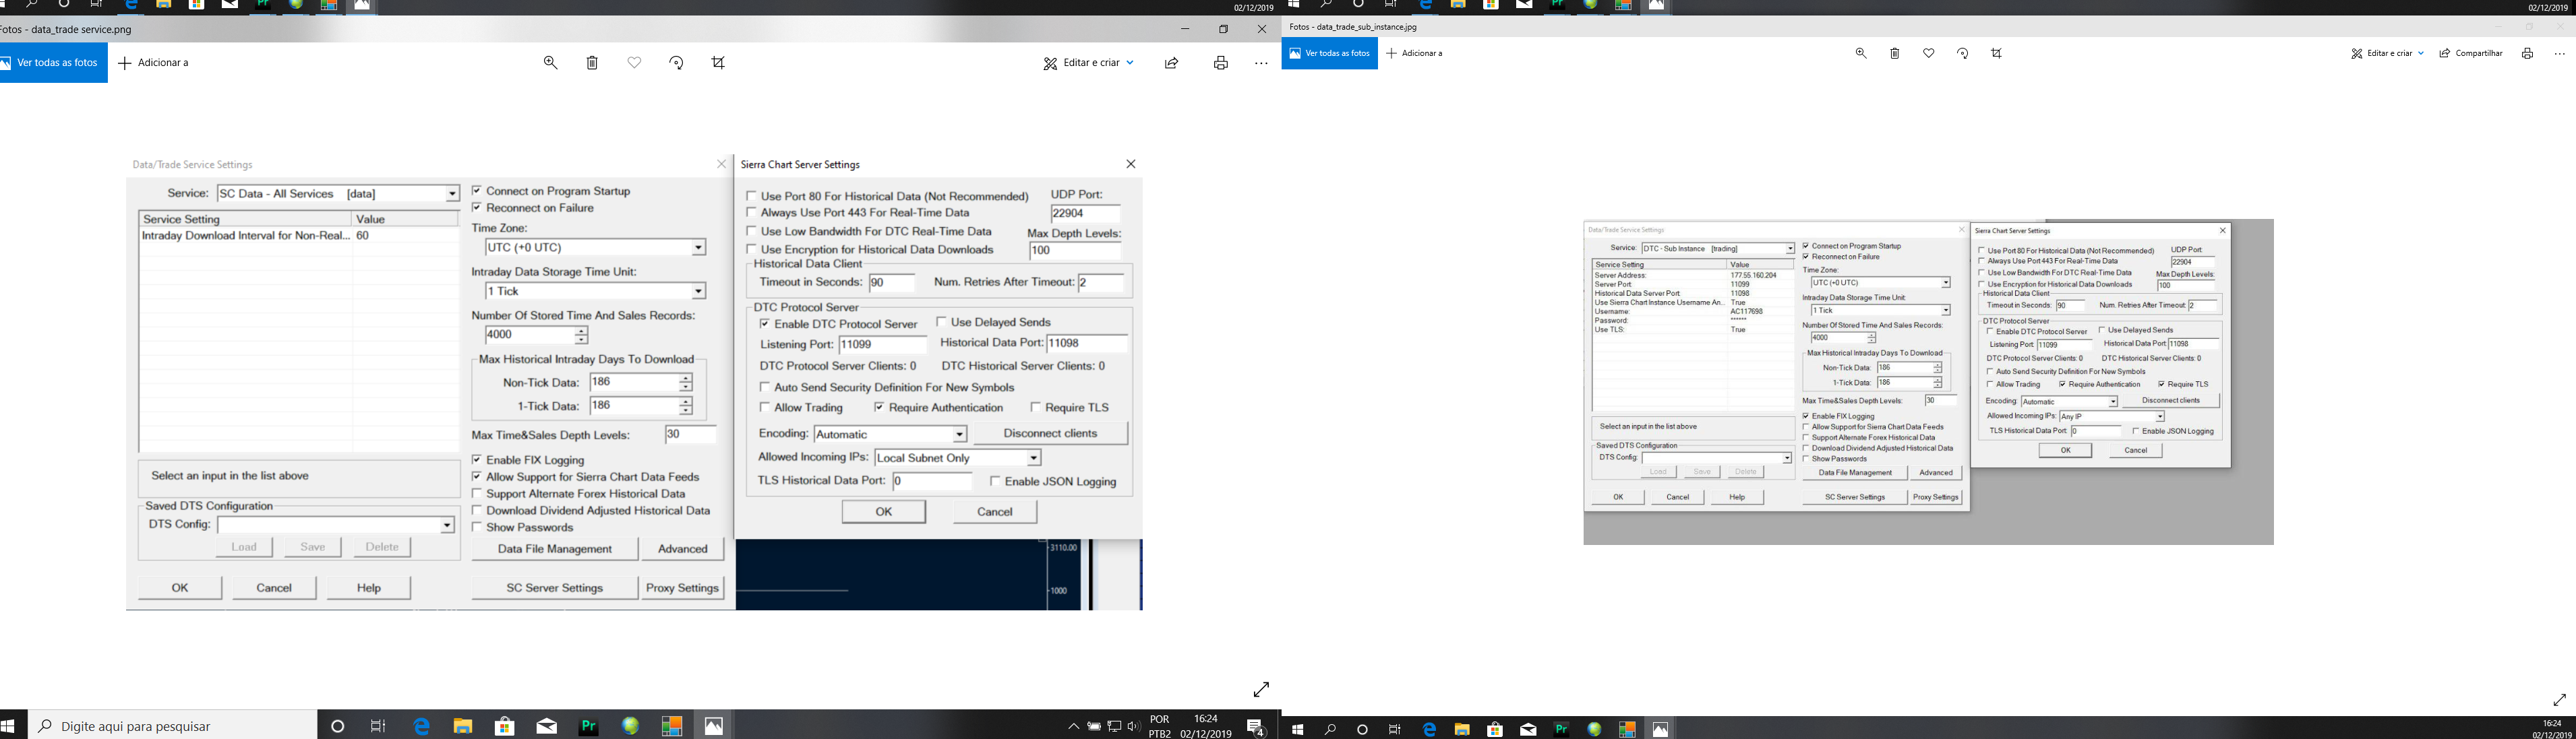Click heart favorite icon in left Photos window
The width and height of the screenshot is (2576, 739).
pyautogui.click(x=634, y=62)
